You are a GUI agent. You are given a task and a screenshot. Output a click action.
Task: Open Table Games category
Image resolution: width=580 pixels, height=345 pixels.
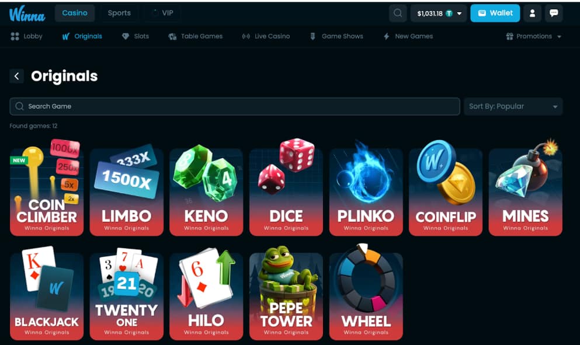click(196, 36)
